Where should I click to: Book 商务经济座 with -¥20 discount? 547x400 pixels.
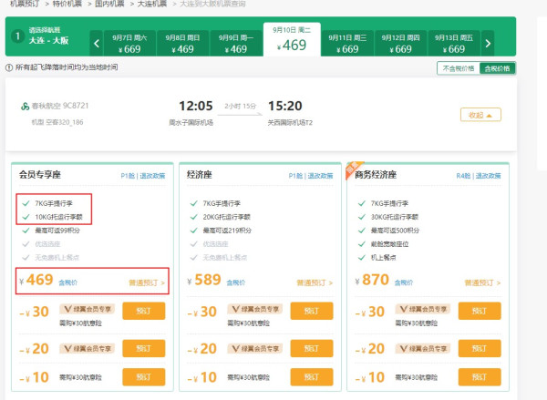click(x=480, y=348)
